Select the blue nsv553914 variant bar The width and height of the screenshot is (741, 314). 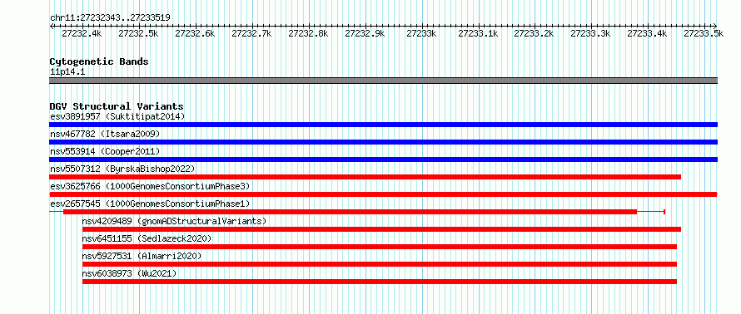coord(383,159)
